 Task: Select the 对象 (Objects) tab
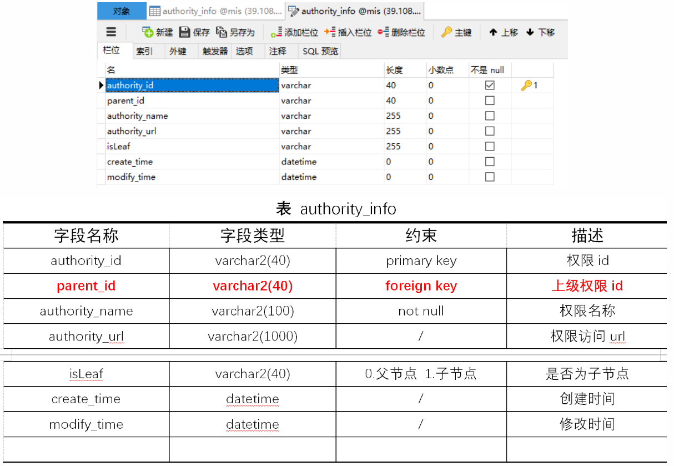122,11
